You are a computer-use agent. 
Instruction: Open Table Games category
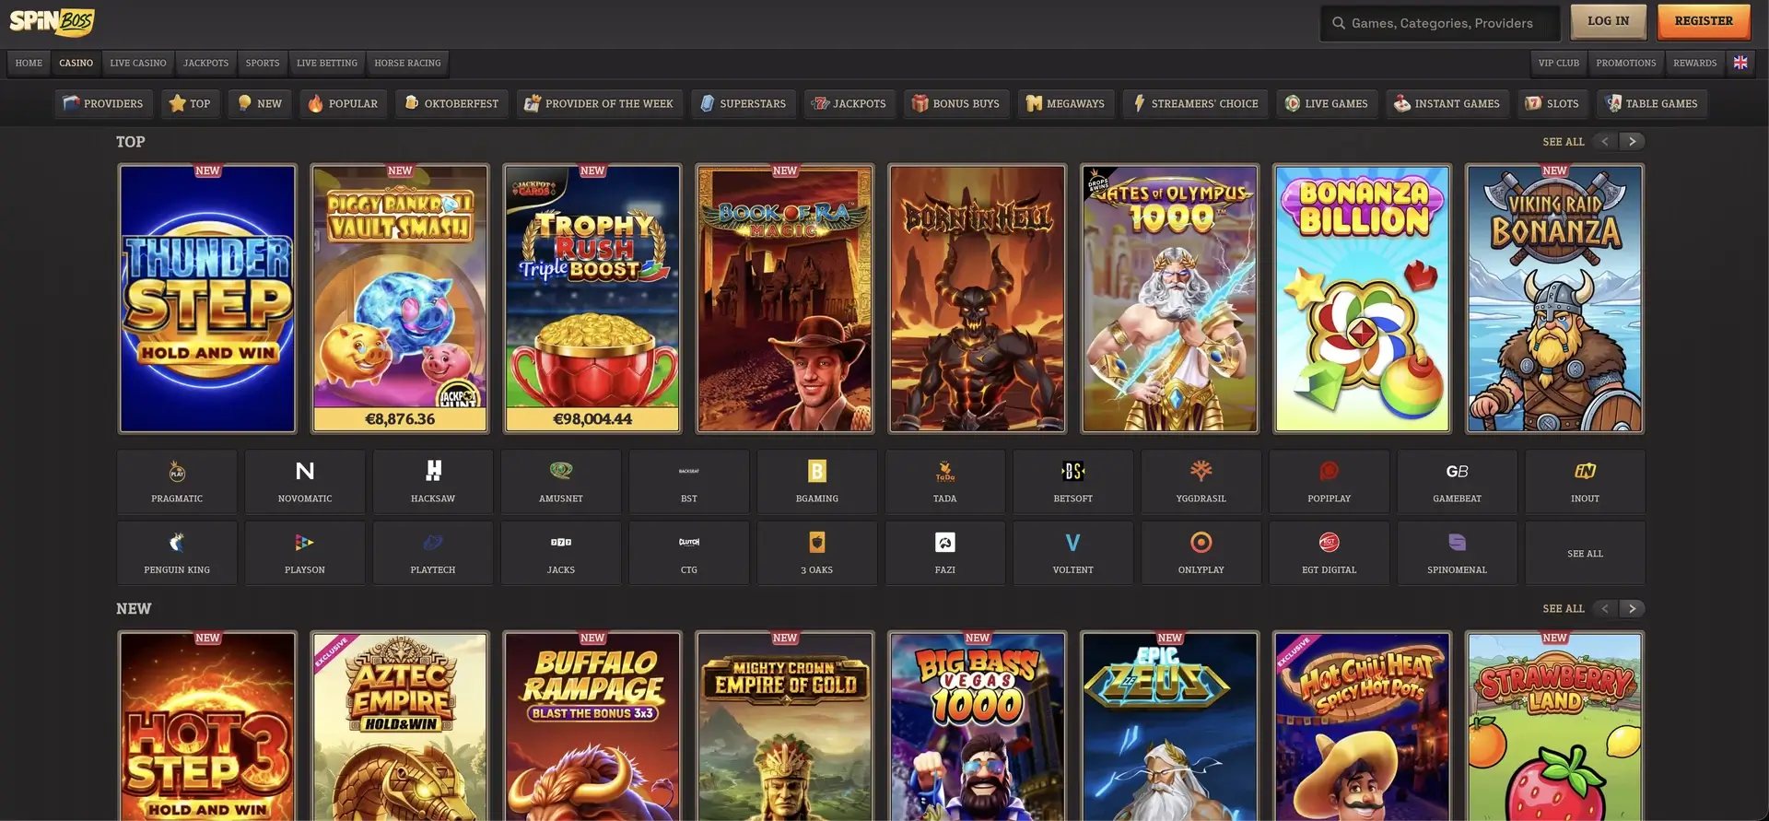coord(1652,103)
